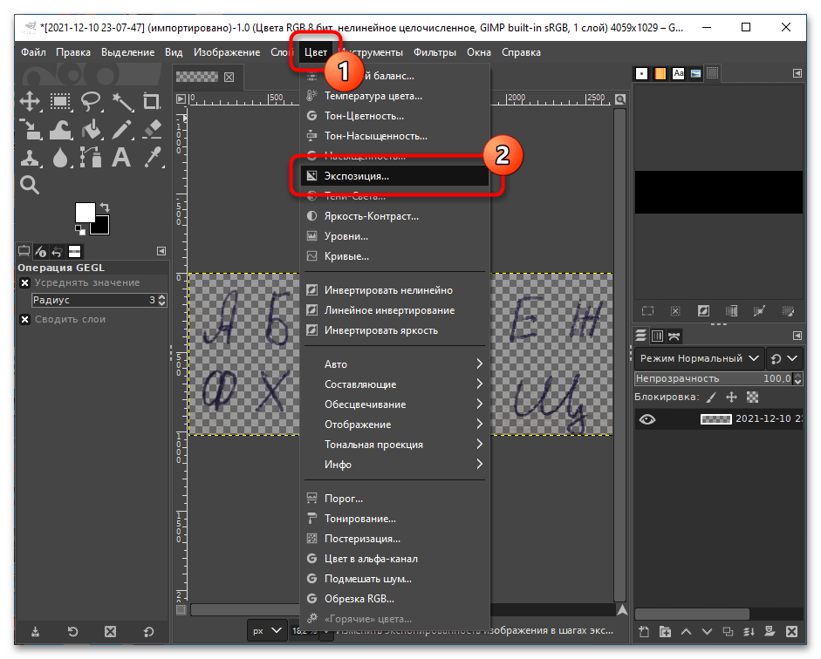Create a new layer
Viewport: 821px width, 659px height.
(x=644, y=632)
